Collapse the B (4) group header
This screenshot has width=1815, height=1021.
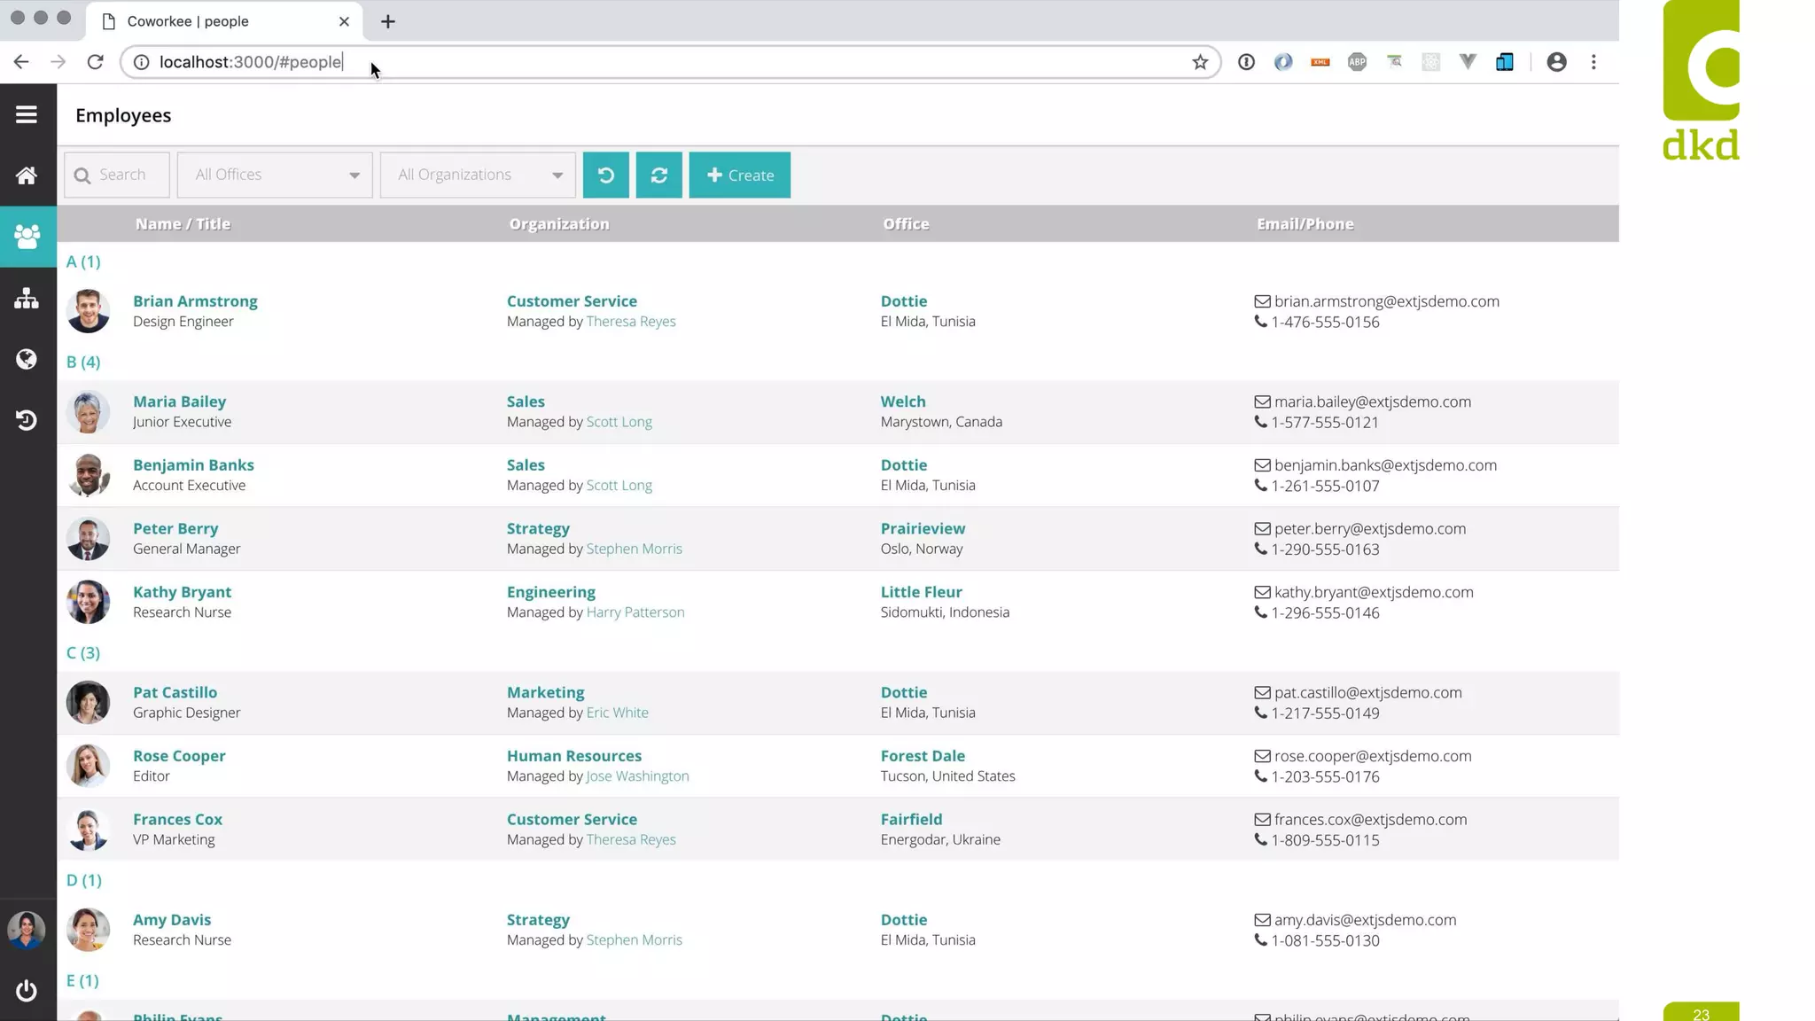click(x=83, y=362)
